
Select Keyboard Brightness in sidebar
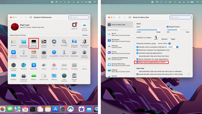tap(120, 59)
